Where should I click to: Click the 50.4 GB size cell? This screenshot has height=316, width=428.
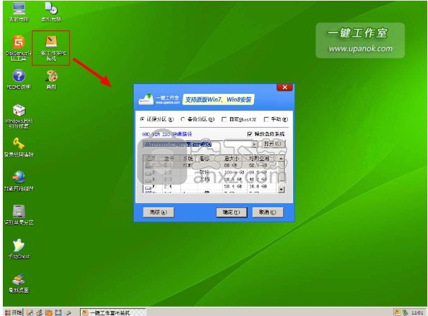coord(233,186)
